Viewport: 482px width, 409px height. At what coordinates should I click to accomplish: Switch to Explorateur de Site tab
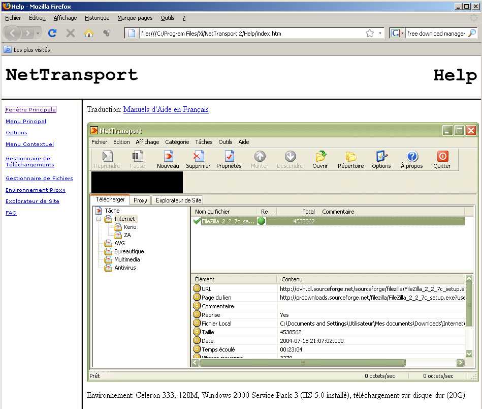(179, 200)
